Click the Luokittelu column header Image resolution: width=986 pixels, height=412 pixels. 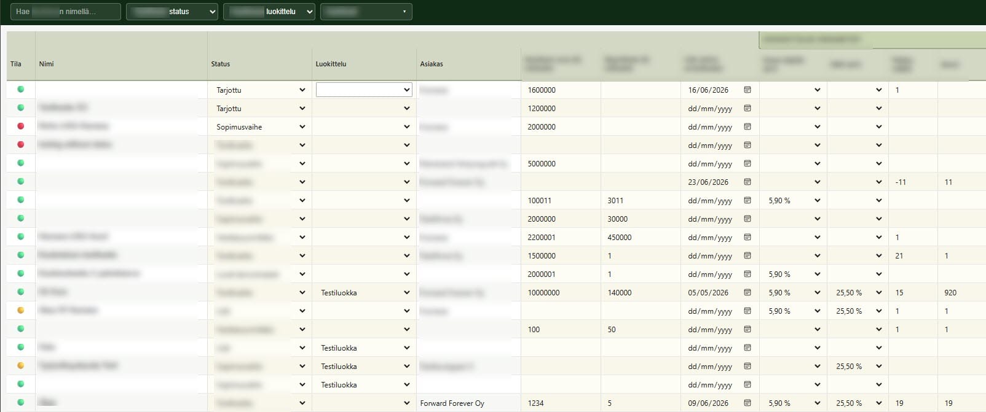coord(331,64)
